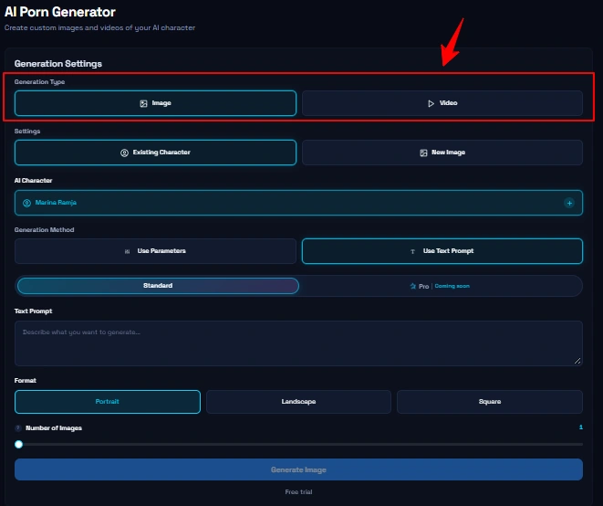The image size is (603, 506).
Task: Choose the New Image setting
Action: point(442,153)
